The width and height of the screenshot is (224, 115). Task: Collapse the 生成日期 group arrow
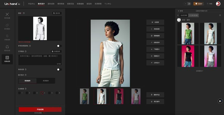click(x=178, y=15)
